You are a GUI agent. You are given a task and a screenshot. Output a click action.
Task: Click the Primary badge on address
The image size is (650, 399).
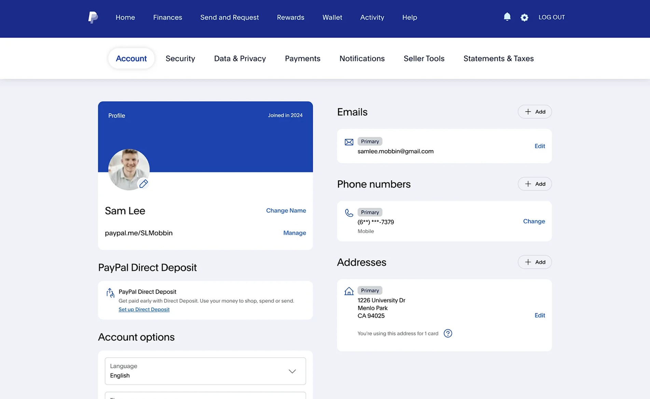(x=370, y=290)
